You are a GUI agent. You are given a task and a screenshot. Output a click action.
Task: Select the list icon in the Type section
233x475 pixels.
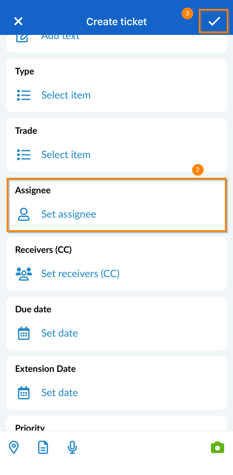click(x=24, y=95)
